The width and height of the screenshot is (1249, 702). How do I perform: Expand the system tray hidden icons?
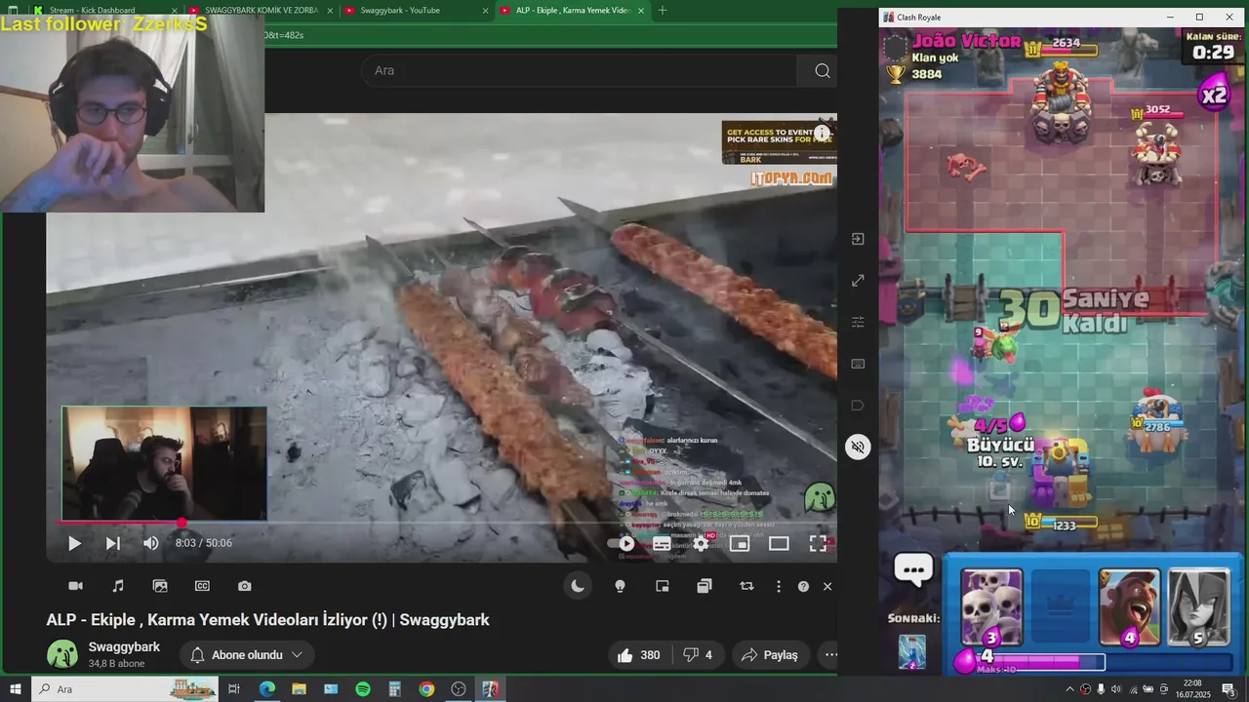(1069, 689)
